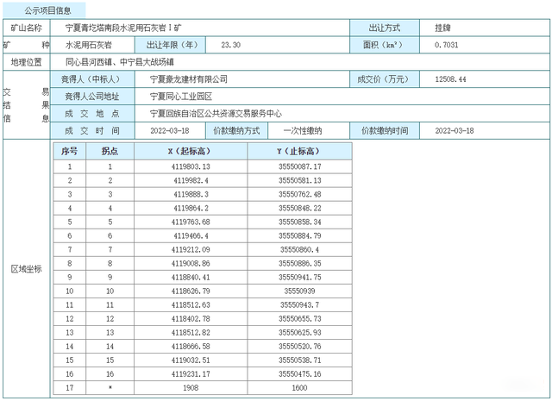Screen dimensions: 552x401
Task: Select the 挂牌 transfer method value
Action: pos(448,28)
